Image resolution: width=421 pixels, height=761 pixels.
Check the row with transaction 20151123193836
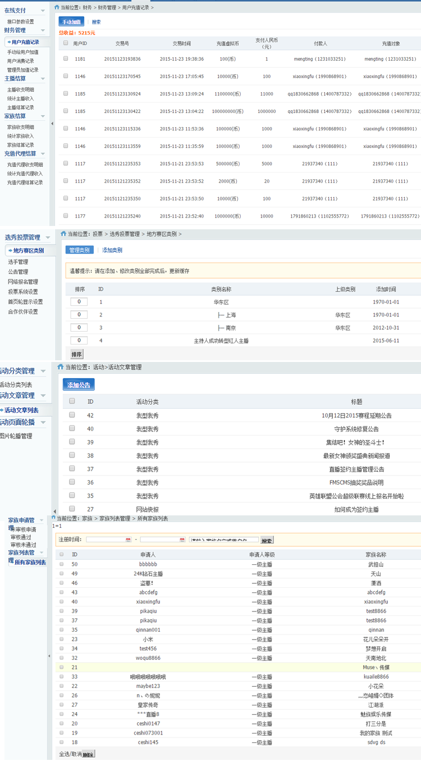coord(66,58)
